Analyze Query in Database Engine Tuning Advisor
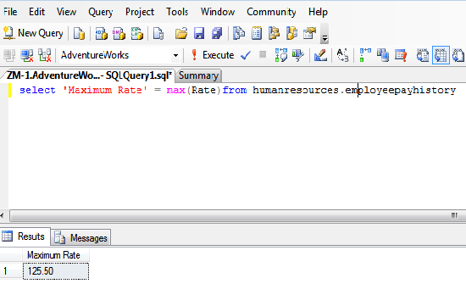466x306 pixels. click(298, 55)
